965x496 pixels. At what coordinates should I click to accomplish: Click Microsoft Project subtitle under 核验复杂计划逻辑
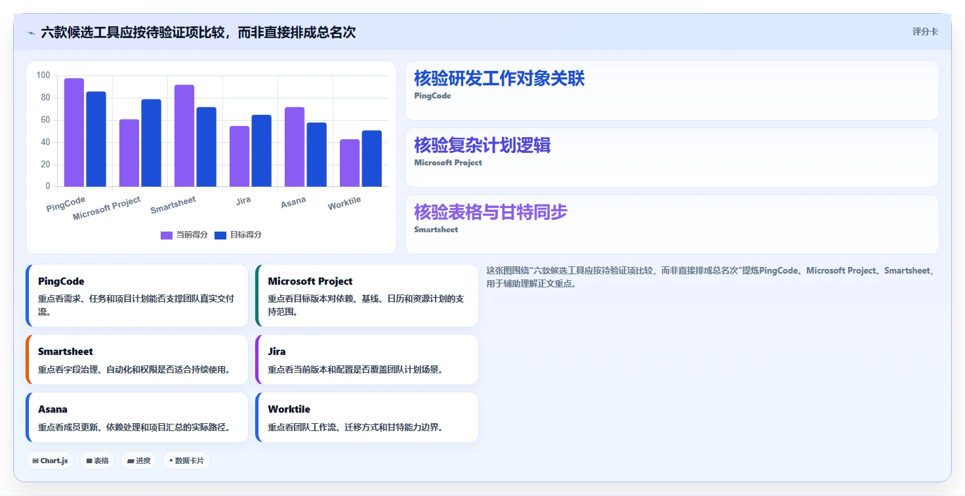(x=448, y=163)
